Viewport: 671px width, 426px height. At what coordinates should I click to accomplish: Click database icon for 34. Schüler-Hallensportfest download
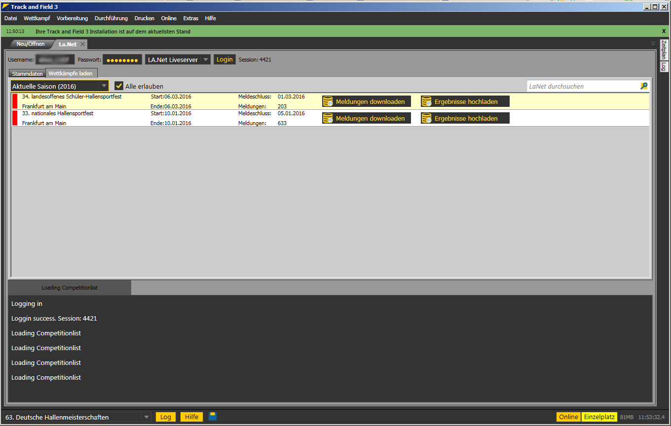(x=328, y=101)
